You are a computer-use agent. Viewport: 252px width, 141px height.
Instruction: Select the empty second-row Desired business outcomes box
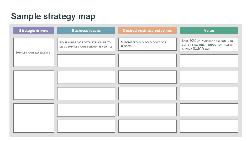pos(147,61)
